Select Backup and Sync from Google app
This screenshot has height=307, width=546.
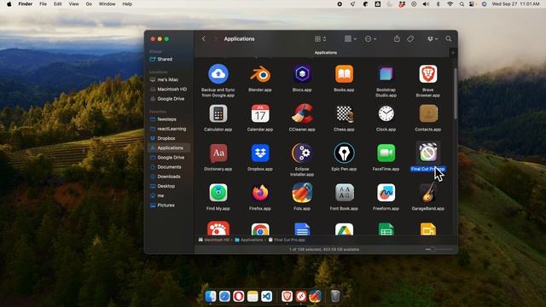[218, 74]
